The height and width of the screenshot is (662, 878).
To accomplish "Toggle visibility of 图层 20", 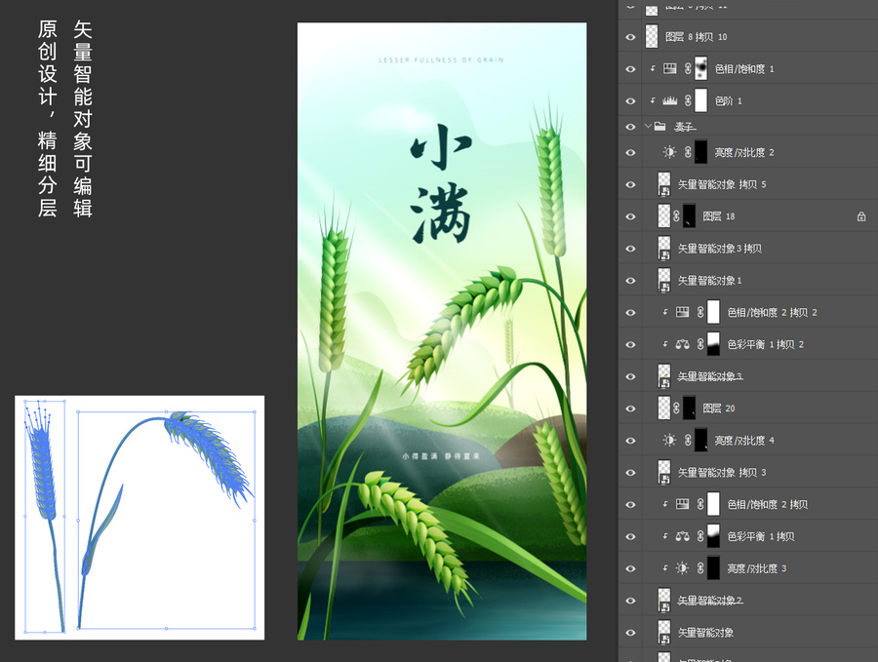I will coord(630,408).
